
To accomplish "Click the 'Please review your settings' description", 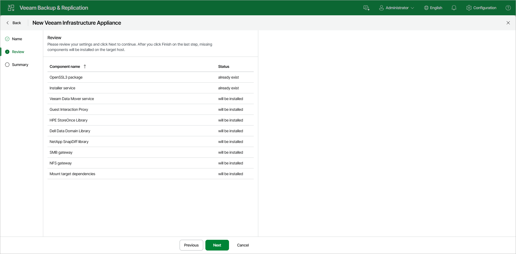I will click(x=130, y=47).
